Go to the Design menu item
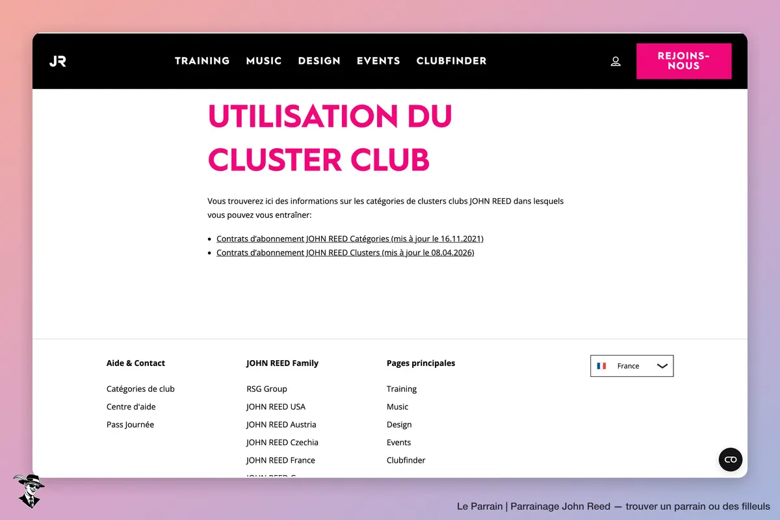The width and height of the screenshot is (780, 520). (319, 61)
